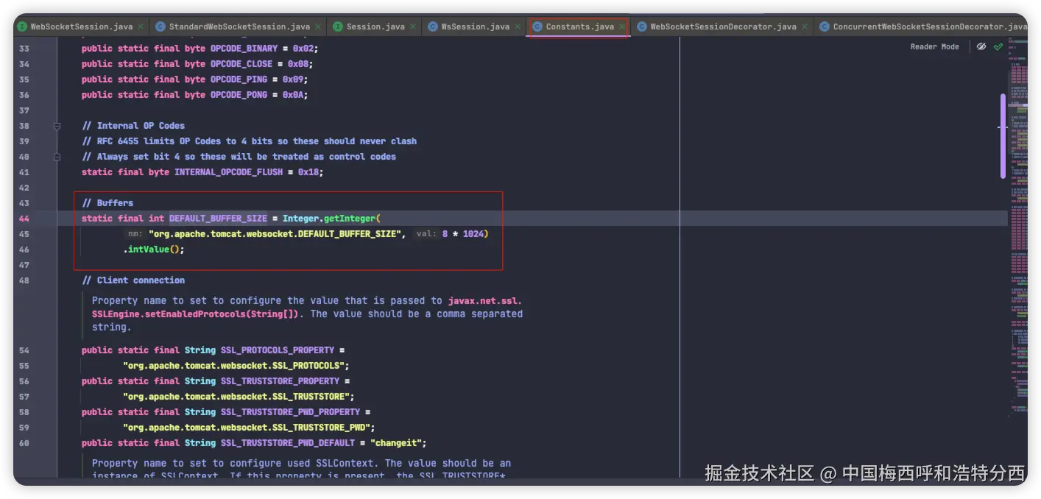The image size is (1041, 499).
Task: Close the Session.java tab
Action: point(414,26)
